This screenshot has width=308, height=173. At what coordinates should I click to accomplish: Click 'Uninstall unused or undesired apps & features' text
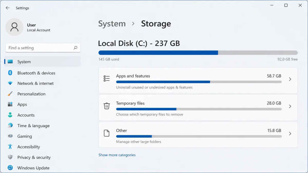point(154,87)
